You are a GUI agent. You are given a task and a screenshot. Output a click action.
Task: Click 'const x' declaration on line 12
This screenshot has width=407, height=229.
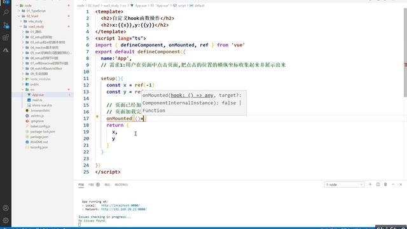pyautogui.click(x=116, y=85)
